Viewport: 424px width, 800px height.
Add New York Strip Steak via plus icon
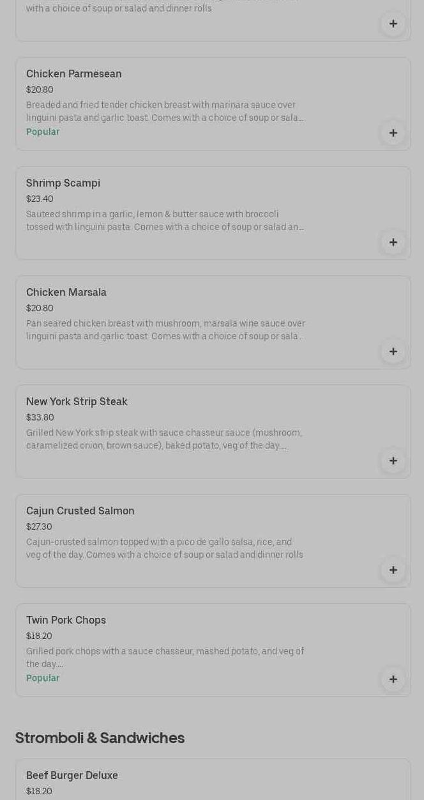(393, 461)
